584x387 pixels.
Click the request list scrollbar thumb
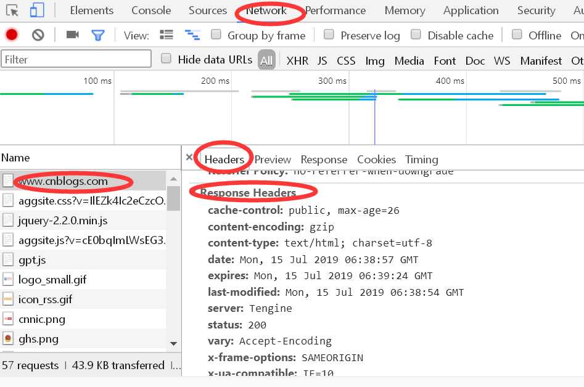[173, 198]
